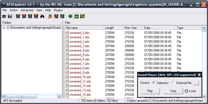Image resolution: width=208 pixels, height=104 pixels.
Task: Click the Folders pane horizontal scrollbar thumb
Action: coord(21,96)
